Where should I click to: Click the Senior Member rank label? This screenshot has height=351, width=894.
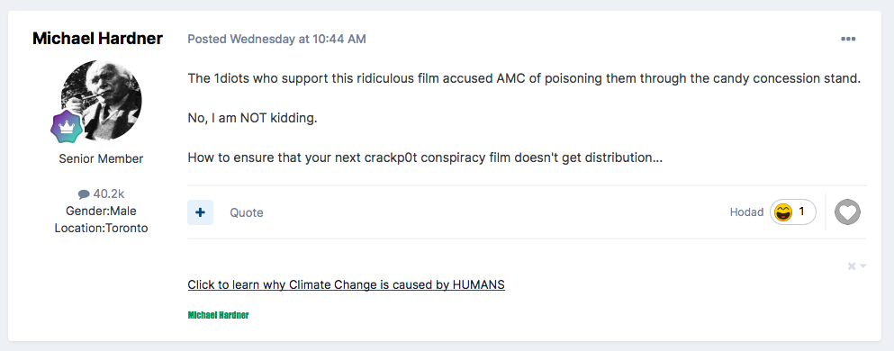[x=101, y=159]
